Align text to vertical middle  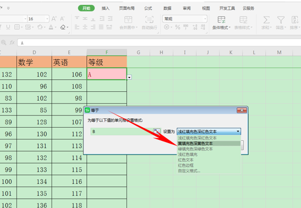coord(85,19)
